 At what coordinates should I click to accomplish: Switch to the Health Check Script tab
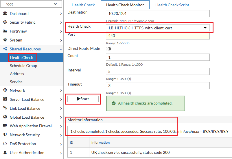(x=172, y=5)
